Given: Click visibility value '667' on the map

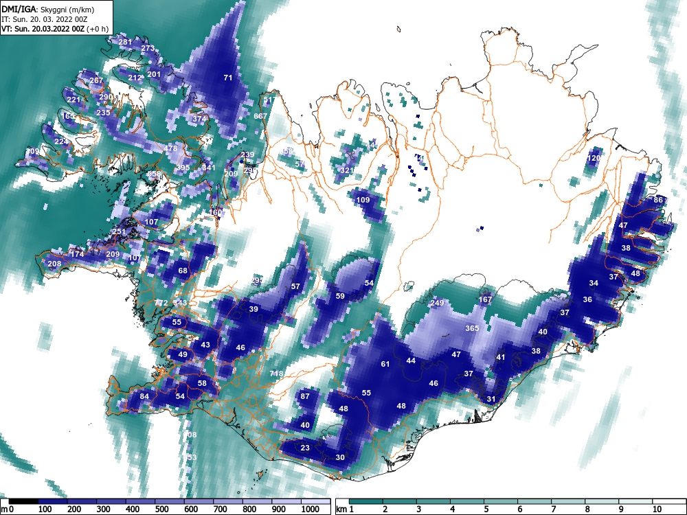Looking at the screenshot, I should click(260, 116).
